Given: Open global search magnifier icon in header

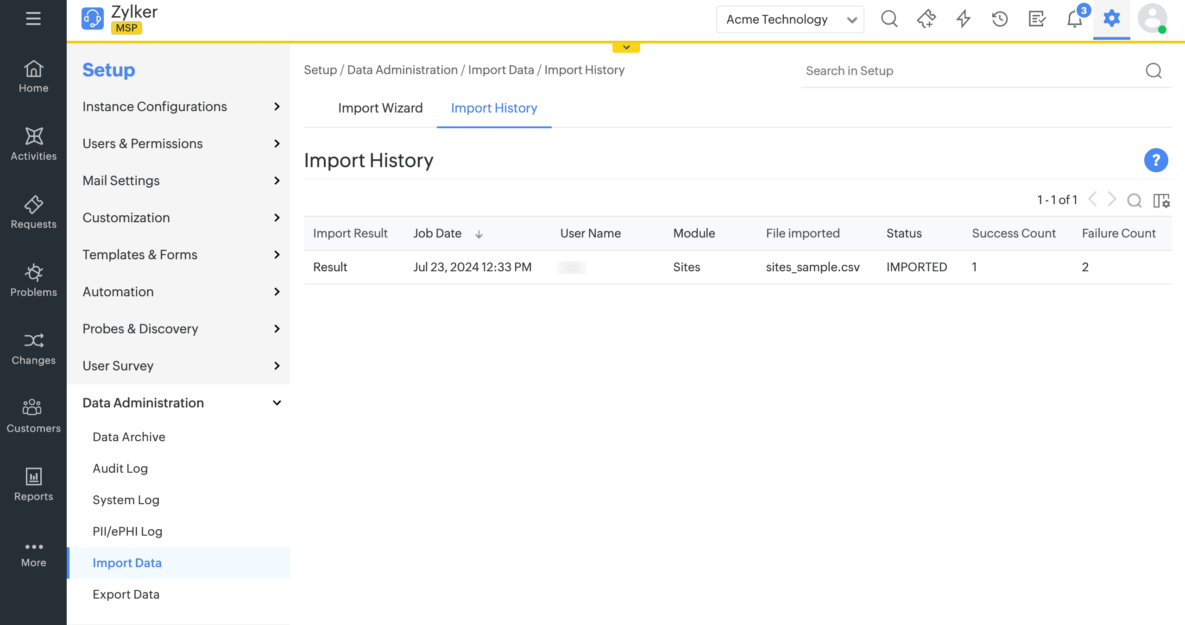Looking at the screenshot, I should coord(889,19).
